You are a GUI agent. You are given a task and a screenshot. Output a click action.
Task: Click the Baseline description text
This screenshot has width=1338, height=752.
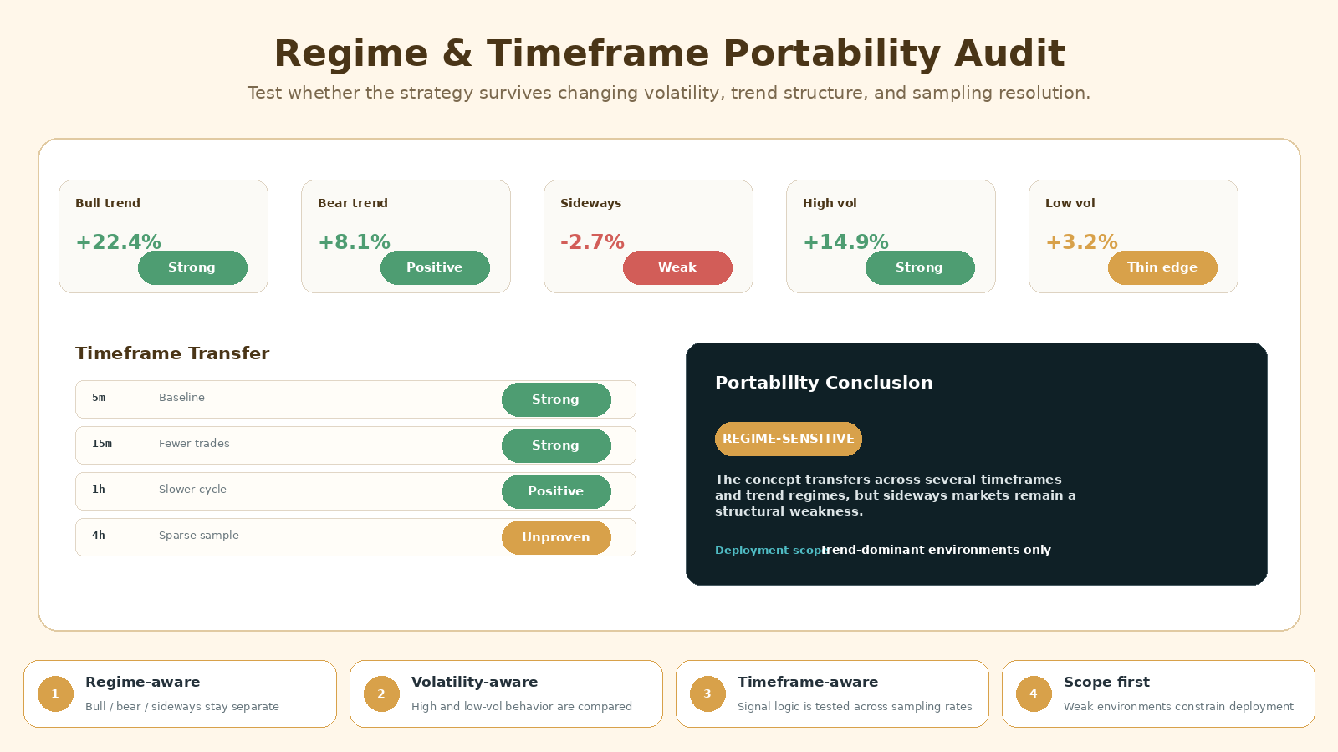(181, 398)
